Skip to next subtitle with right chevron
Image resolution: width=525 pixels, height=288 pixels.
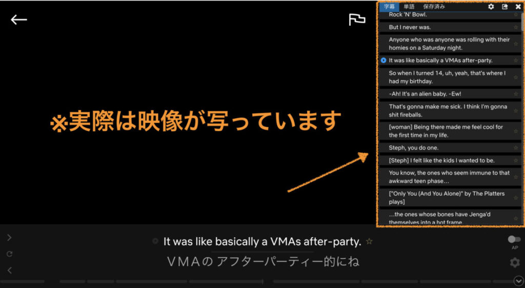9,237
